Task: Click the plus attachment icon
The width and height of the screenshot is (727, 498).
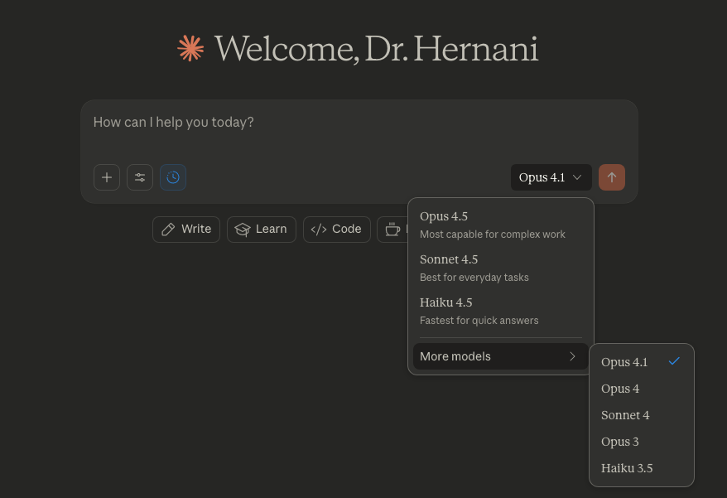Action: [107, 177]
